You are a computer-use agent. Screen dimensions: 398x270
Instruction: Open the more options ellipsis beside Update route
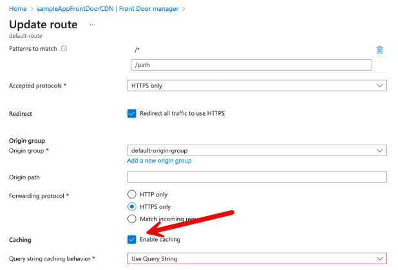tap(93, 24)
